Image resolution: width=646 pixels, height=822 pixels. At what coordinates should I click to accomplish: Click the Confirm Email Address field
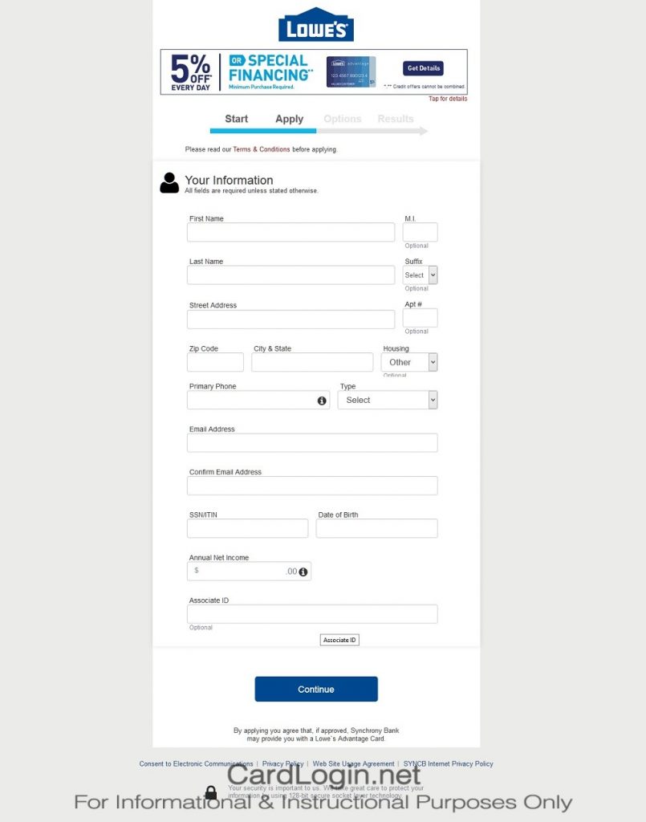(x=312, y=486)
